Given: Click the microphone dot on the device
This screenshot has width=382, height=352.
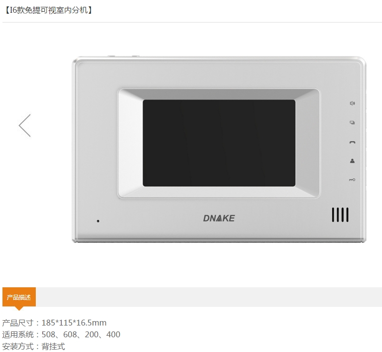Looking at the screenshot, I should (98, 221).
